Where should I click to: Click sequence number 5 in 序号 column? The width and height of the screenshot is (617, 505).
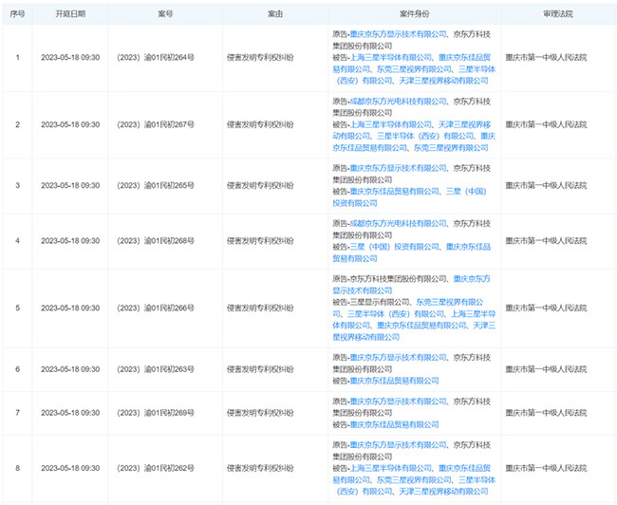coord(17,309)
